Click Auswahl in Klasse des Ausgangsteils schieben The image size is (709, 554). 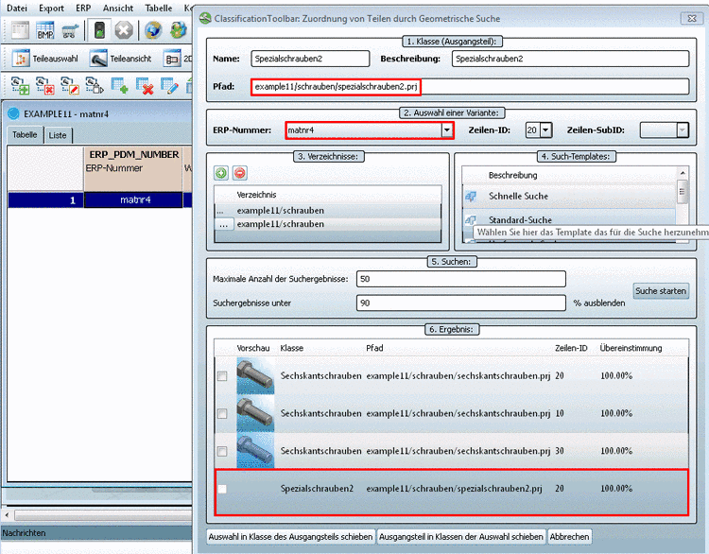[x=290, y=537]
